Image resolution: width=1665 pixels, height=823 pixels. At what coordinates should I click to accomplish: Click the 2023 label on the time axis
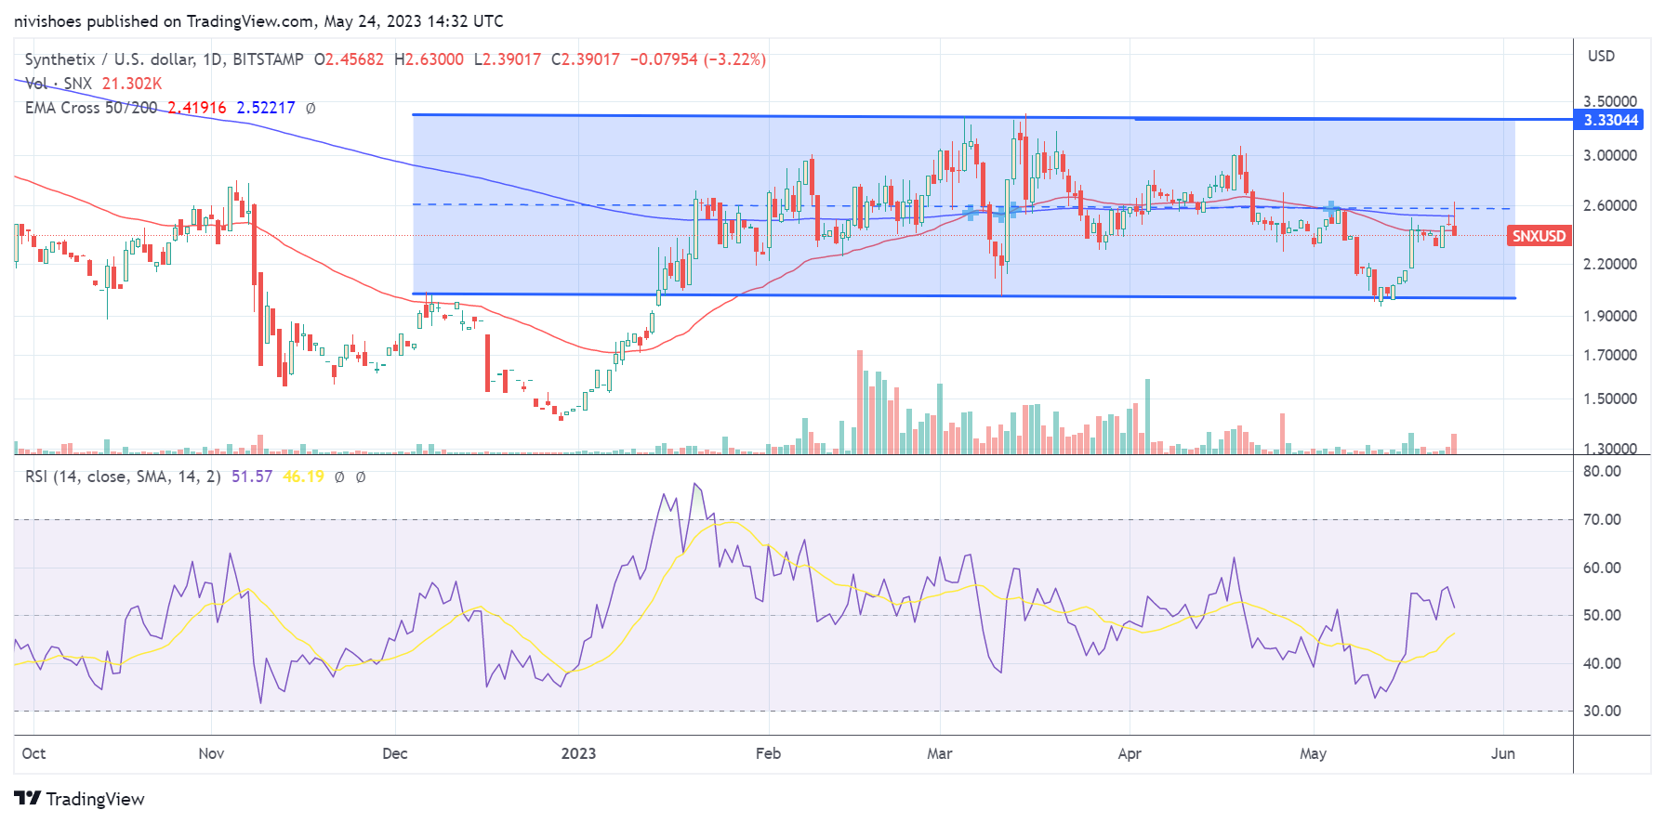coord(578,753)
